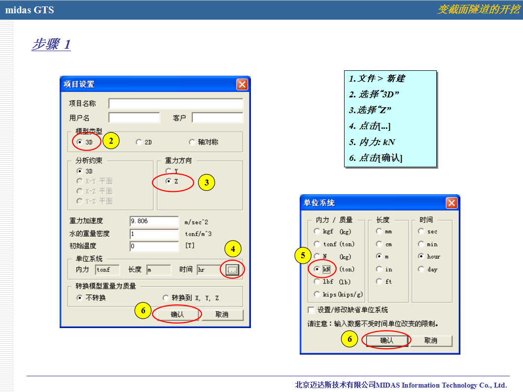Select mm length unit
This screenshot has width=523, height=392.
pos(379,231)
